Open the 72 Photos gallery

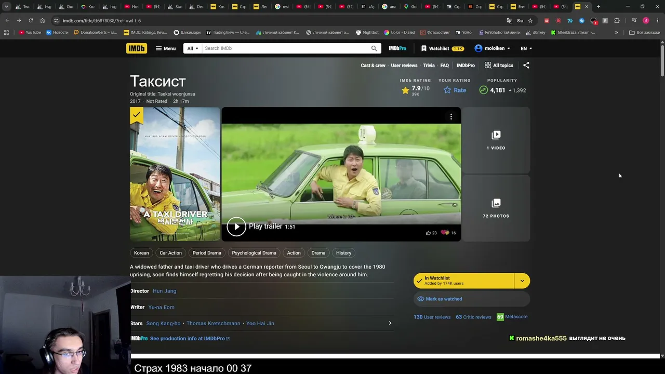point(496,208)
